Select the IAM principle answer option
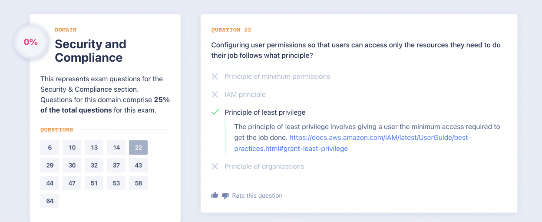Screen dimensions: 542x222 click(245, 95)
